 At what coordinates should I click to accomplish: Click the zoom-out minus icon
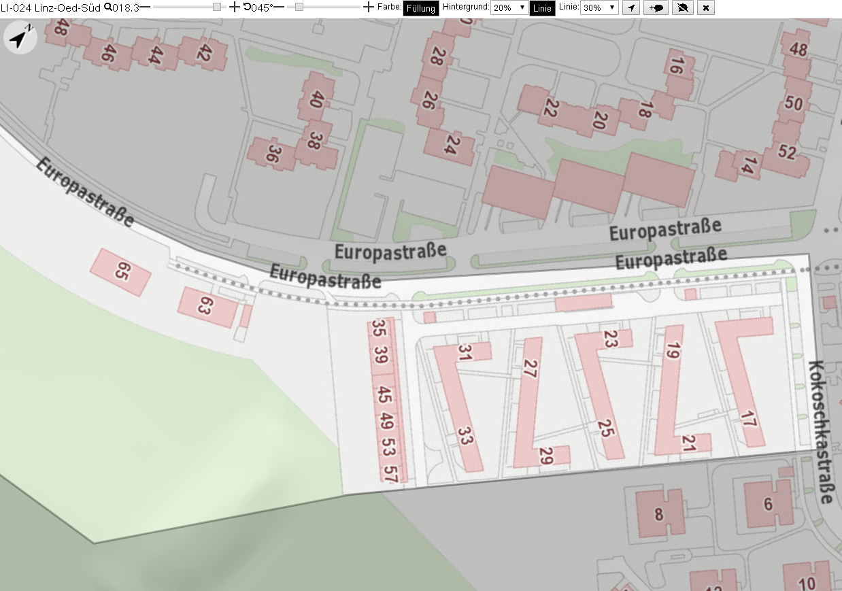145,7
